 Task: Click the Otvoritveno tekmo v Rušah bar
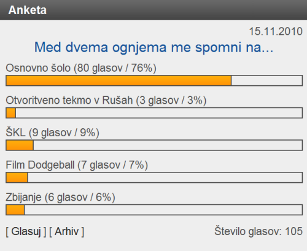pyautogui.click(x=154, y=113)
